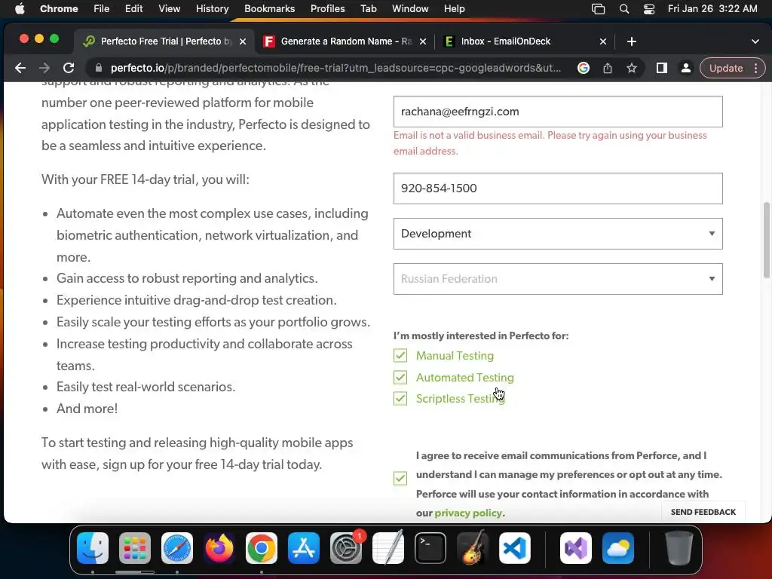Toggle the Chrome side panel icon
The width and height of the screenshot is (772, 579).
(x=662, y=68)
